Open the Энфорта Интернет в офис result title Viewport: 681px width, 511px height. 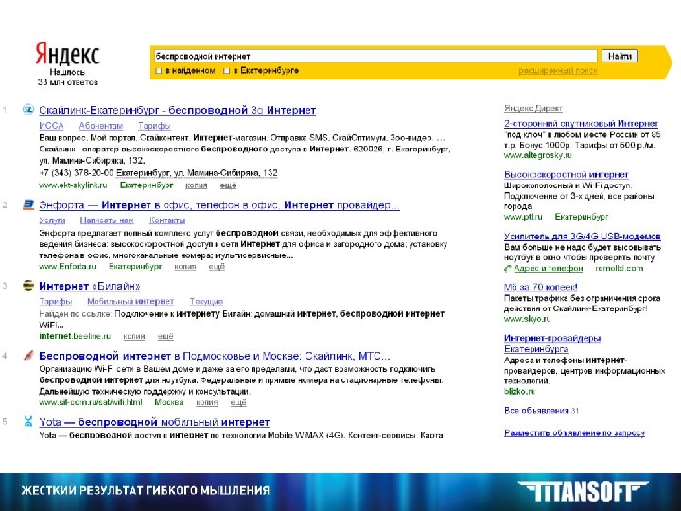click(219, 204)
